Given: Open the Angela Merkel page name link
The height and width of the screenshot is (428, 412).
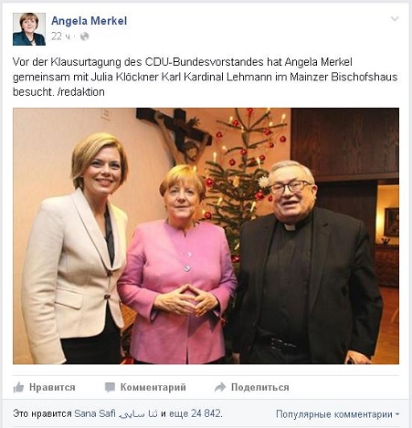Looking at the screenshot, I should click(x=89, y=21).
